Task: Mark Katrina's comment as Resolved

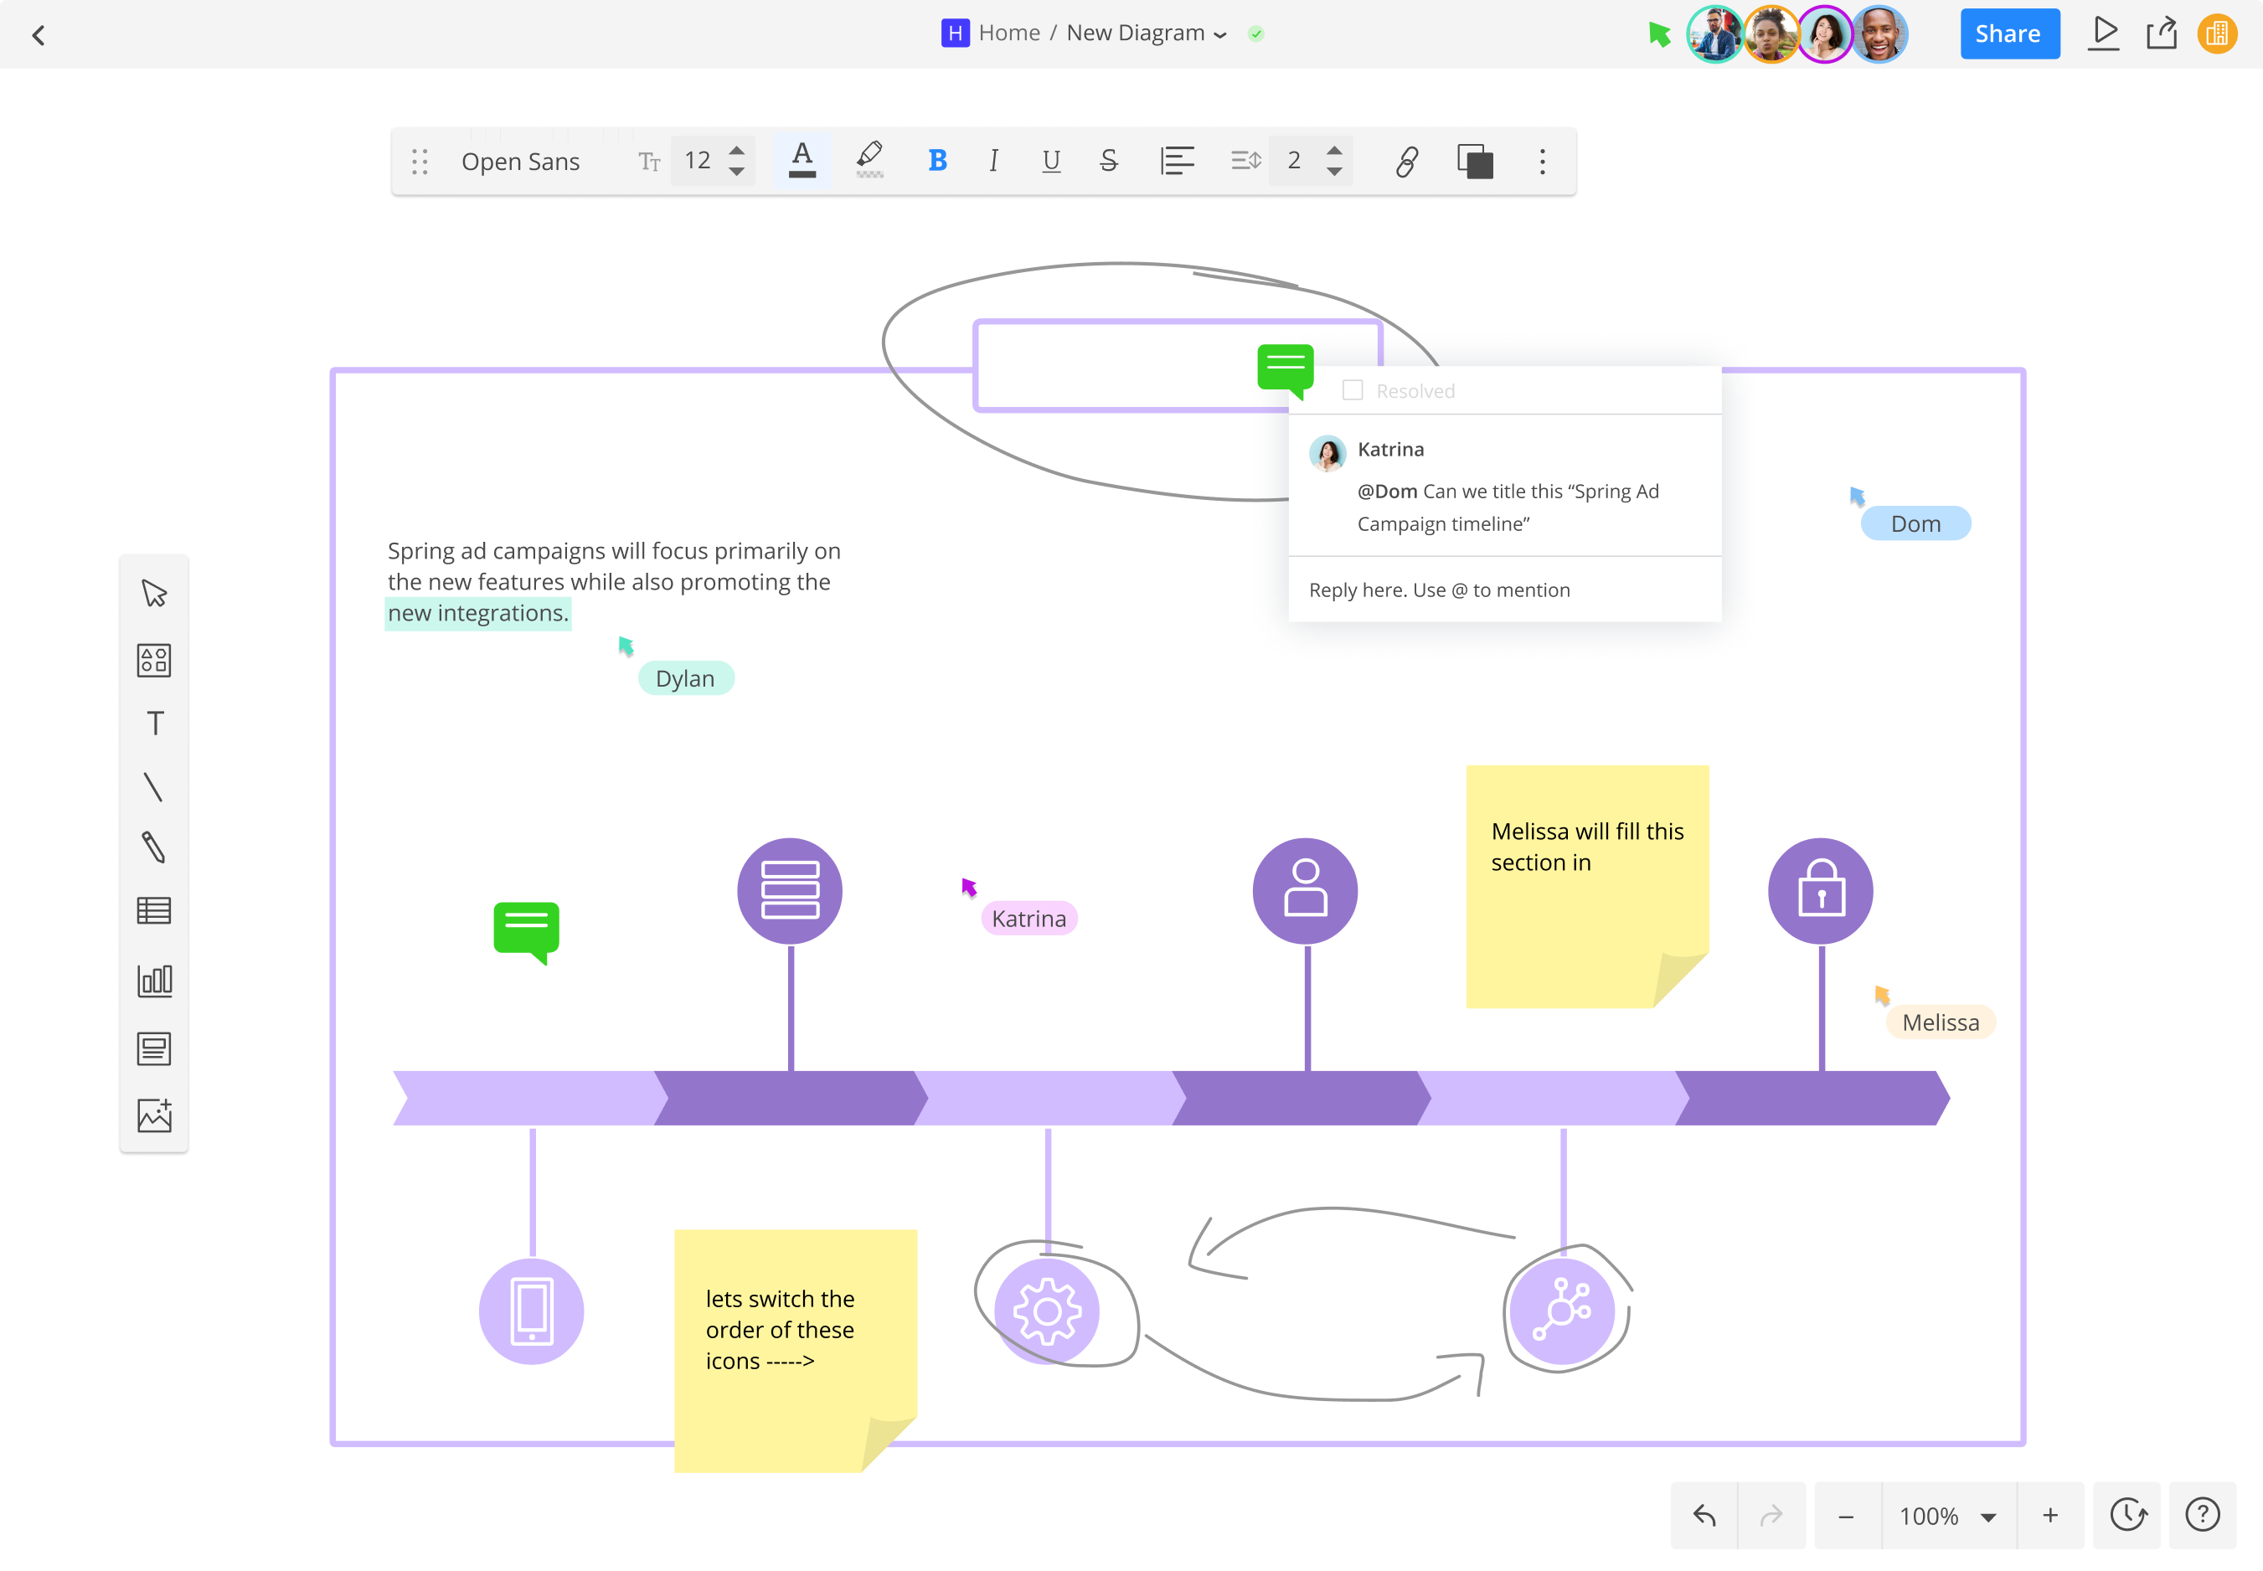Action: click(x=1353, y=389)
